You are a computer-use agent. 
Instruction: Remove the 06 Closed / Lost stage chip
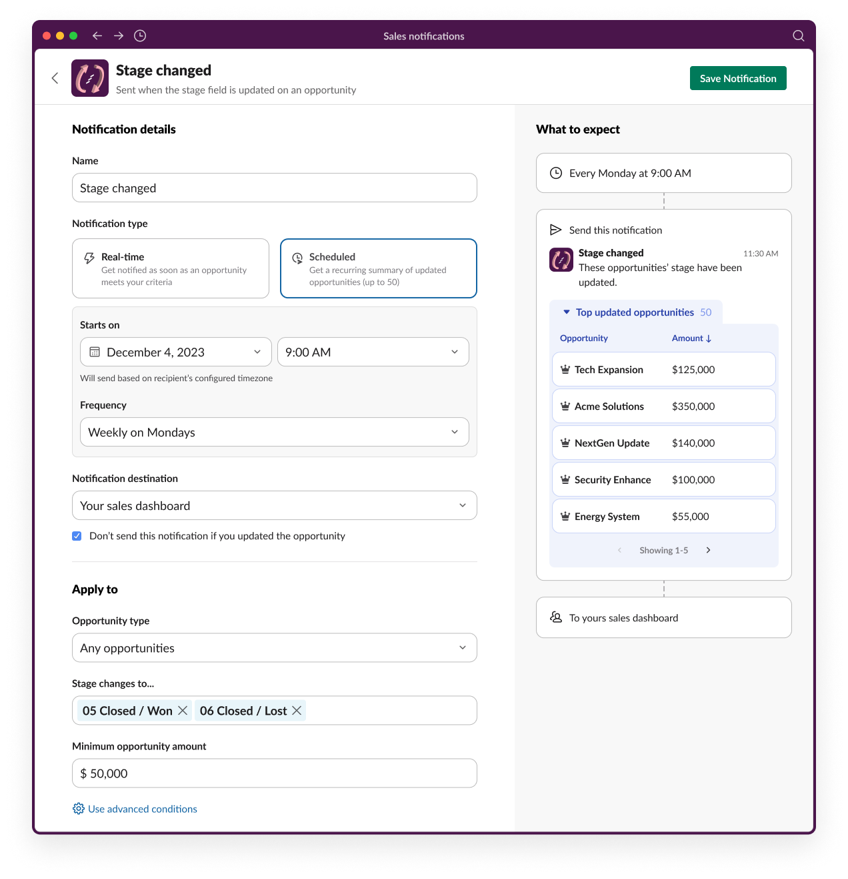[297, 710]
